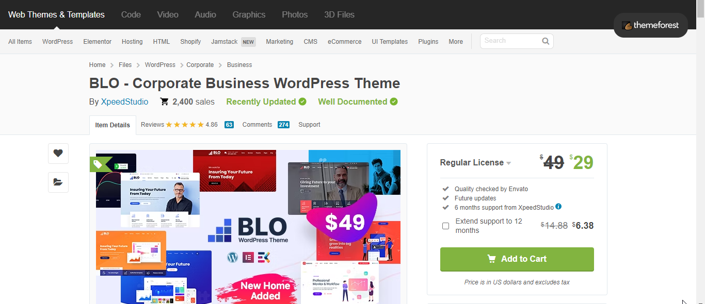Click the BLO Corporate Business WordPress Theme title
This screenshot has height=304, width=705.
tap(245, 83)
